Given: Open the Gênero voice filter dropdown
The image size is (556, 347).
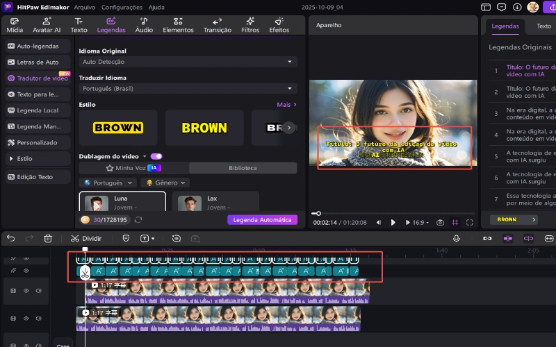Looking at the screenshot, I should (165, 183).
